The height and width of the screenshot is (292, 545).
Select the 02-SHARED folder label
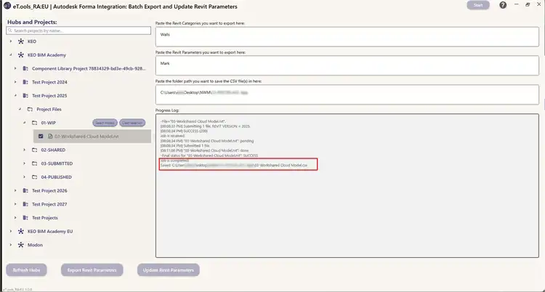point(53,150)
